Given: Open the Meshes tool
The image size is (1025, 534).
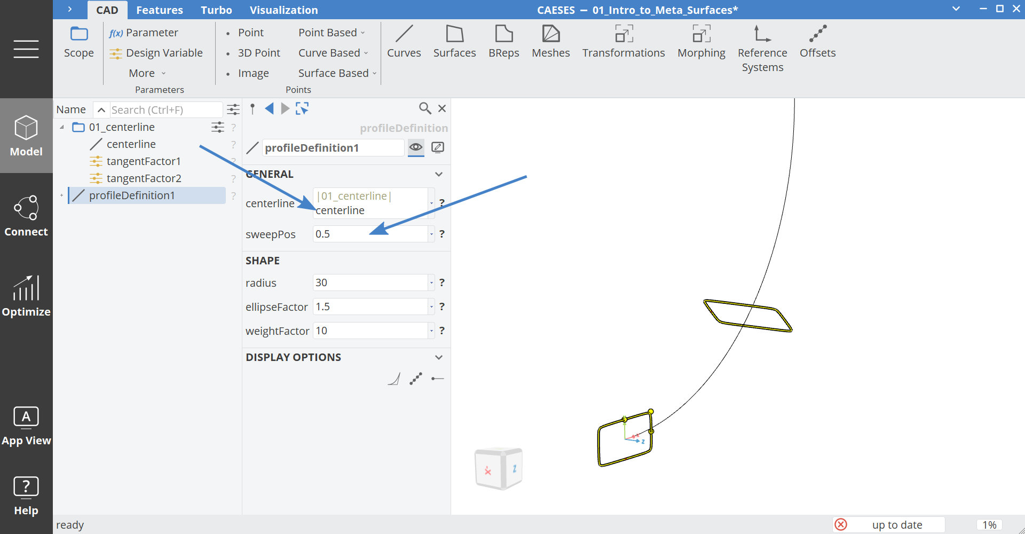Looking at the screenshot, I should tap(550, 42).
